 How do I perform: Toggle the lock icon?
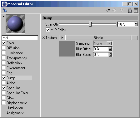[x=130, y=10]
